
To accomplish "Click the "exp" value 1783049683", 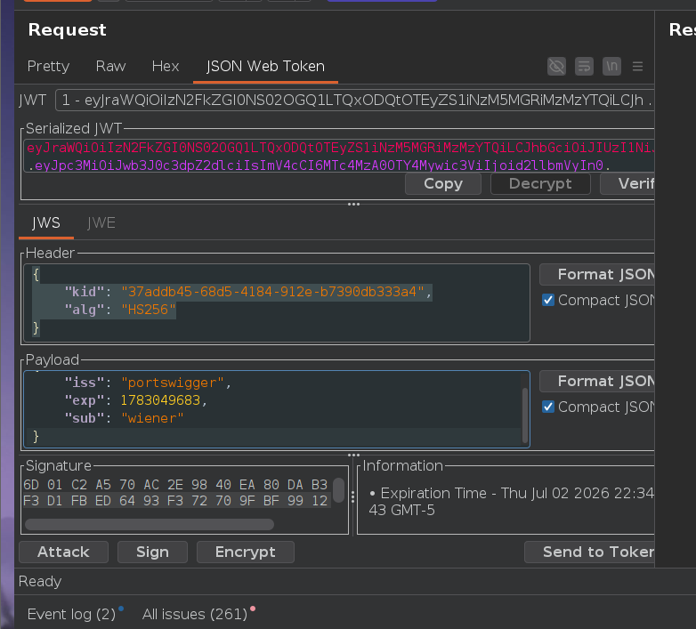I will (x=160, y=400).
